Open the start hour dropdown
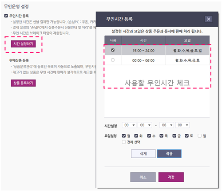 [129, 125]
